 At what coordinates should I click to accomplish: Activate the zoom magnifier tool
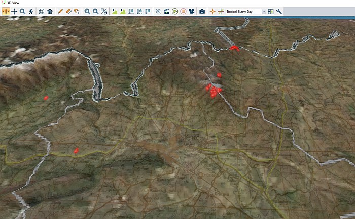(x=22, y=11)
